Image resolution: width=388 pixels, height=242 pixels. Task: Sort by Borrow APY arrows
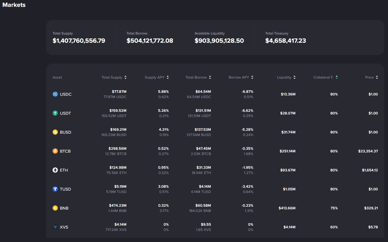click(x=252, y=77)
